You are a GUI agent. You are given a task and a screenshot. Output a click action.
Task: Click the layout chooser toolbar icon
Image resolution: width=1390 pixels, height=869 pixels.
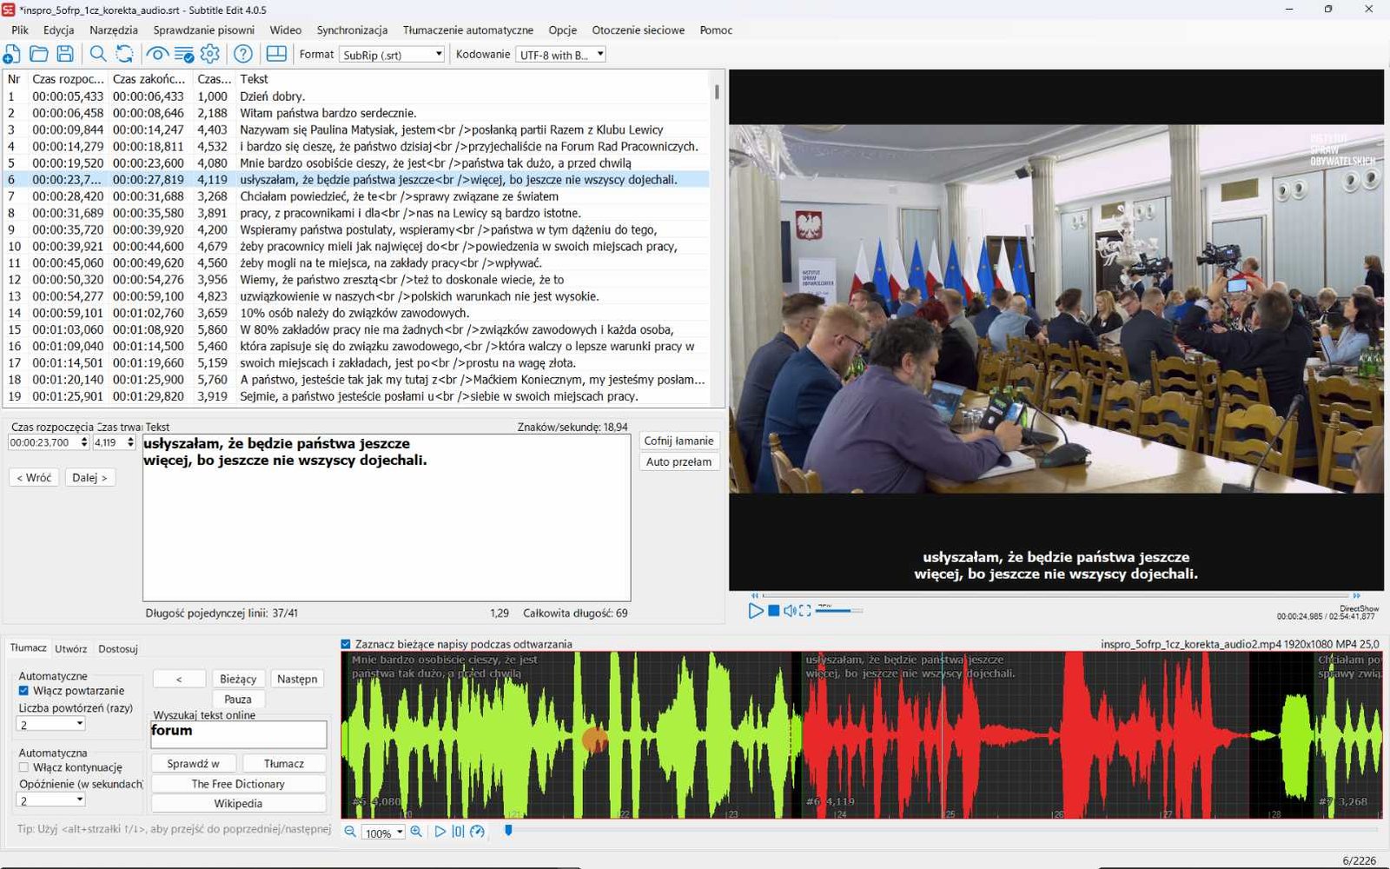276,54
